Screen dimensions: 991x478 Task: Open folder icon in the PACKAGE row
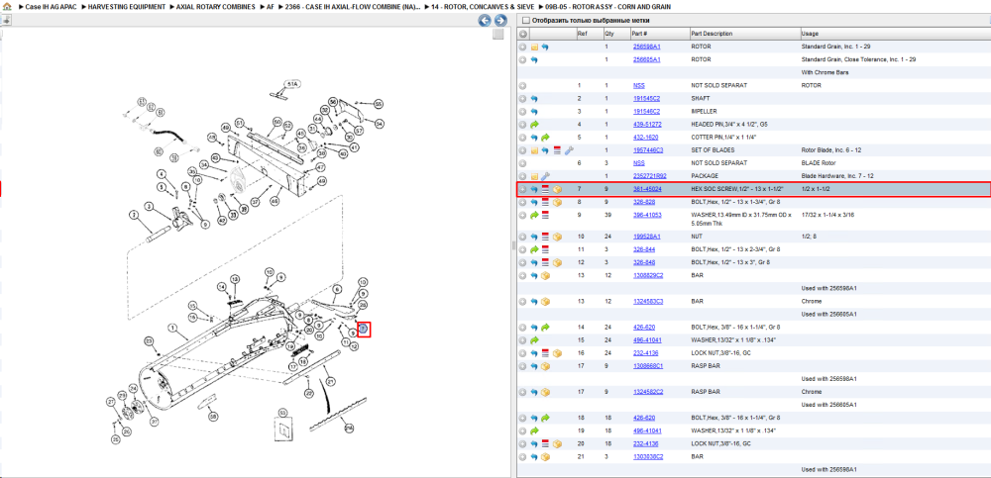[x=534, y=175]
